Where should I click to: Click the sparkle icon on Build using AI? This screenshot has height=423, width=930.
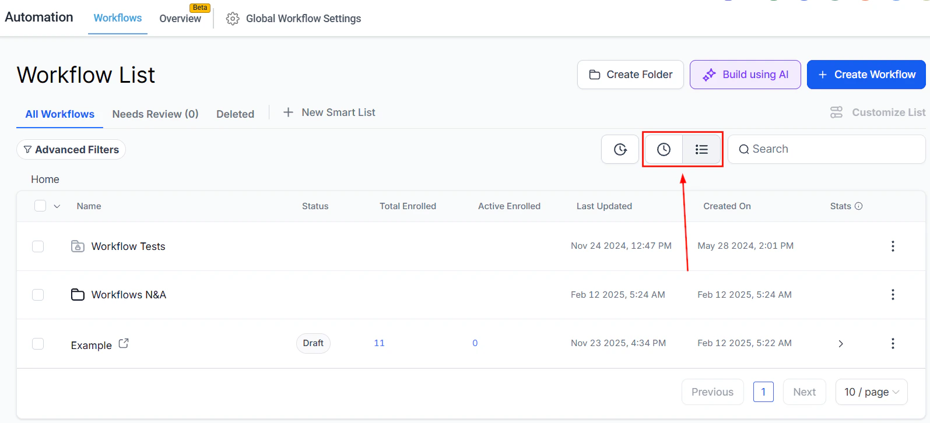pos(709,75)
